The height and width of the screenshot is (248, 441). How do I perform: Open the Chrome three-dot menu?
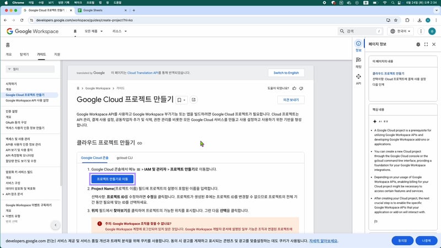(x=436, y=20)
